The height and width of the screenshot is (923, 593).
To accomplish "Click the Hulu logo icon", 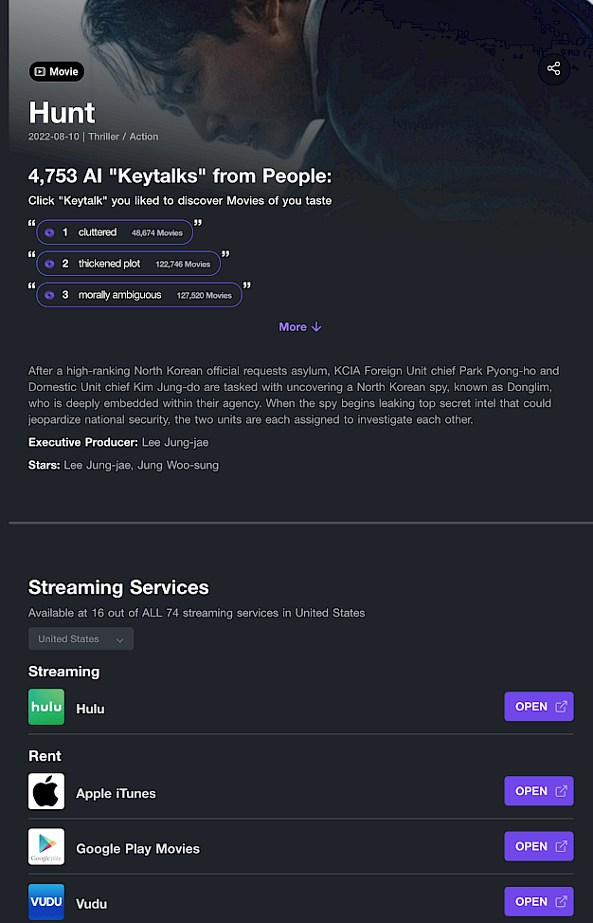I will click(x=46, y=708).
